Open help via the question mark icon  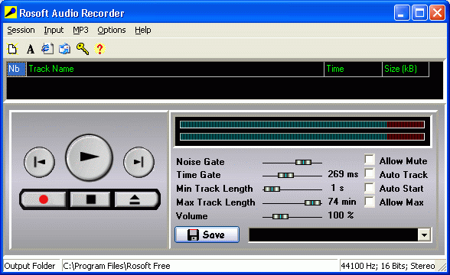tap(99, 49)
